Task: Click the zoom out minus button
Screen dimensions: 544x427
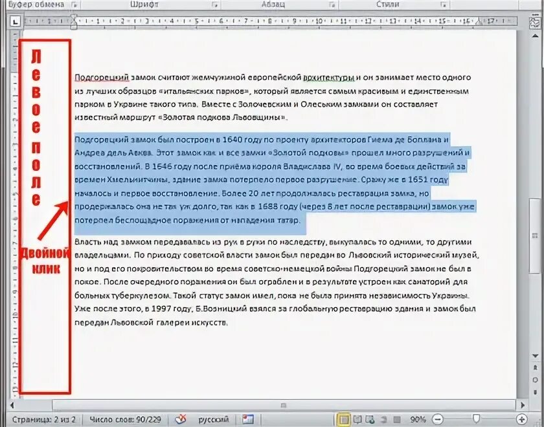Action: (x=438, y=420)
